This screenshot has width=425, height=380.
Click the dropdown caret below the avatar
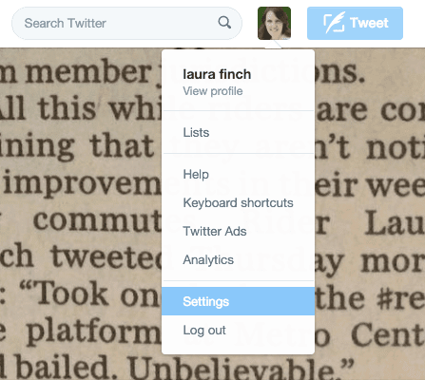[x=273, y=45]
